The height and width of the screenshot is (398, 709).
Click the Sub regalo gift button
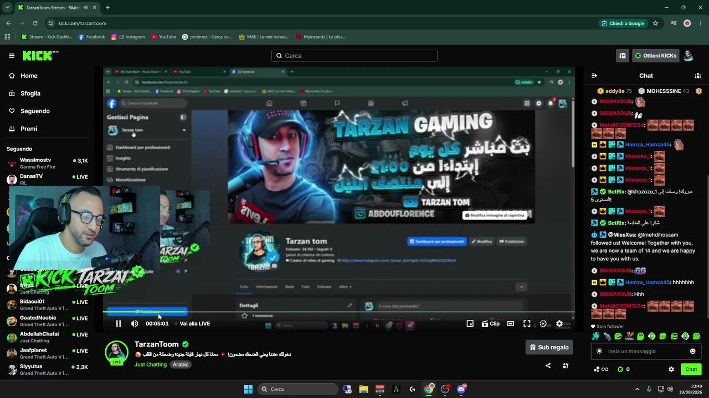coord(549,347)
